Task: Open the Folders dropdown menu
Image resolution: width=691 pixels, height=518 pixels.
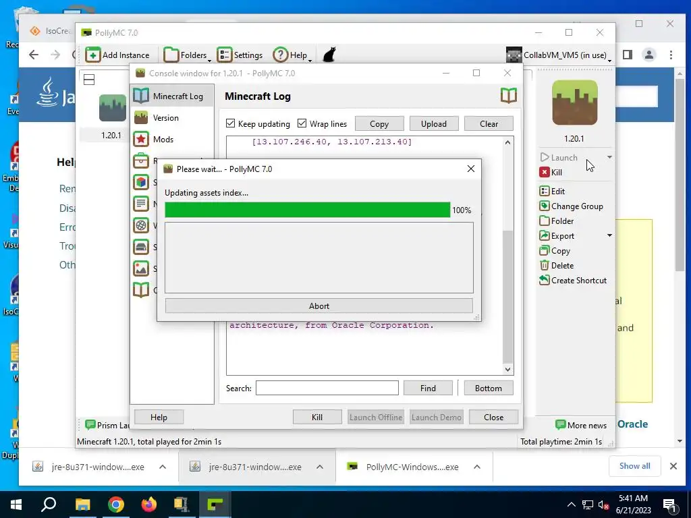Action: (188, 55)
